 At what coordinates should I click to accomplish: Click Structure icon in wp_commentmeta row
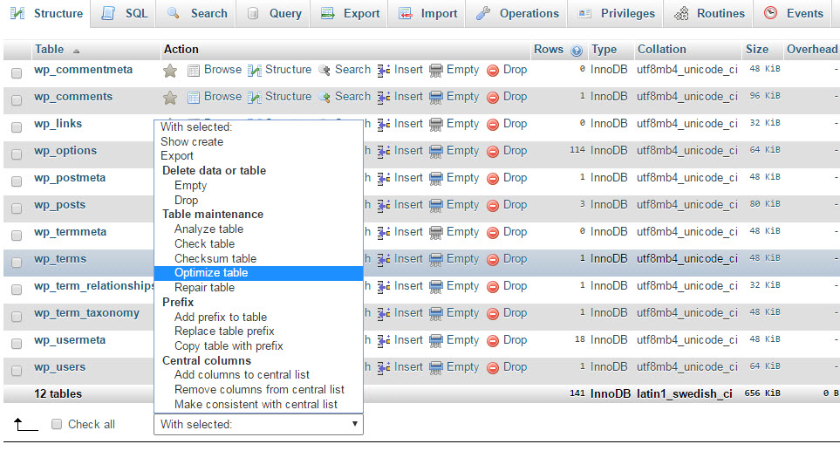pyautogui.click(x=255, y=70)
